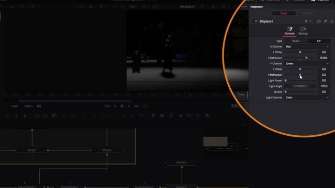
Task: Click the Light Power slider handle
Action: (x=286, y=80)
